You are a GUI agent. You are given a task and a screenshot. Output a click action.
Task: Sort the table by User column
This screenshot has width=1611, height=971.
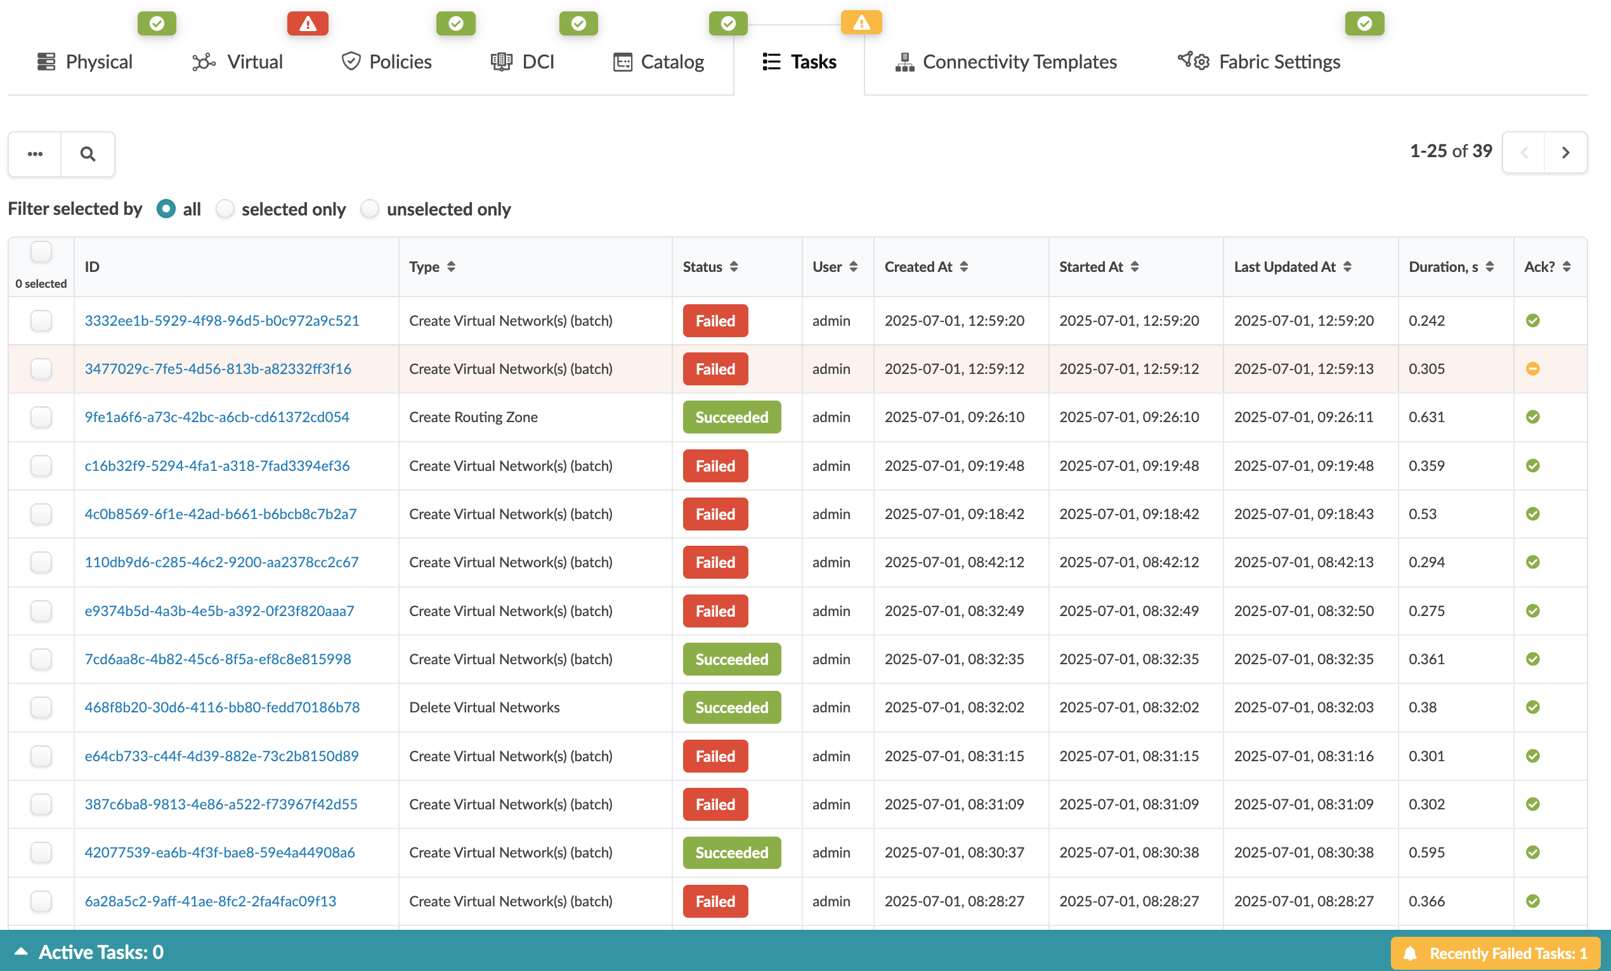tap(853, 267)
